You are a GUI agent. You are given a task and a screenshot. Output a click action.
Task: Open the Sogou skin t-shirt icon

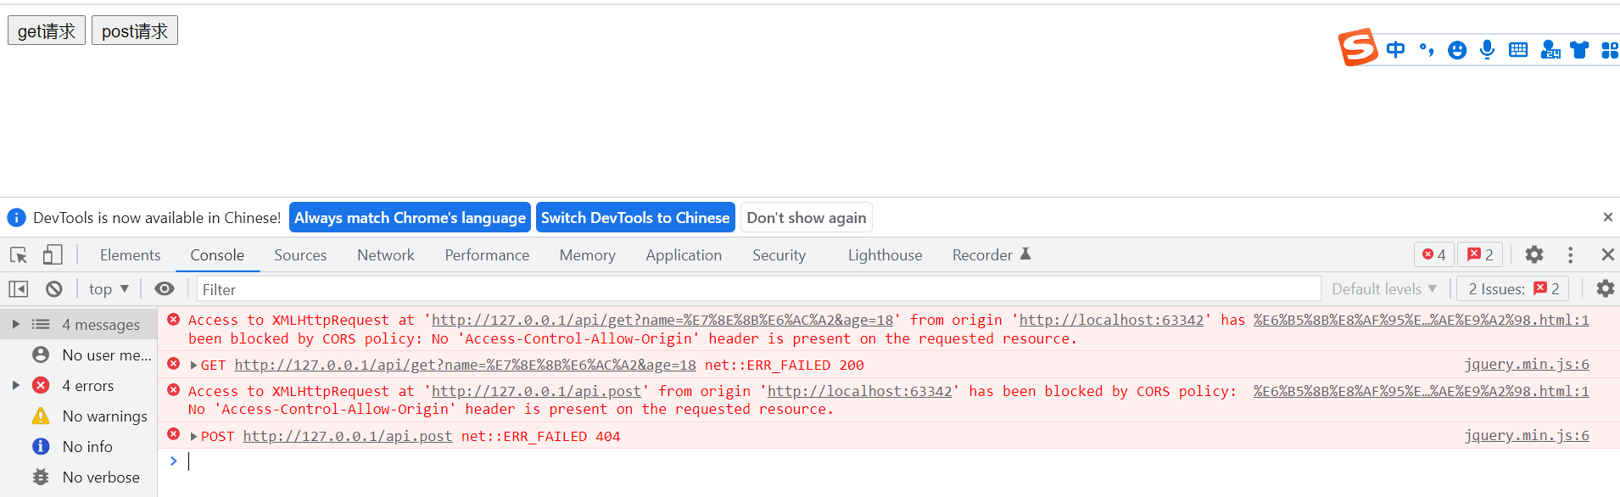1578,49
